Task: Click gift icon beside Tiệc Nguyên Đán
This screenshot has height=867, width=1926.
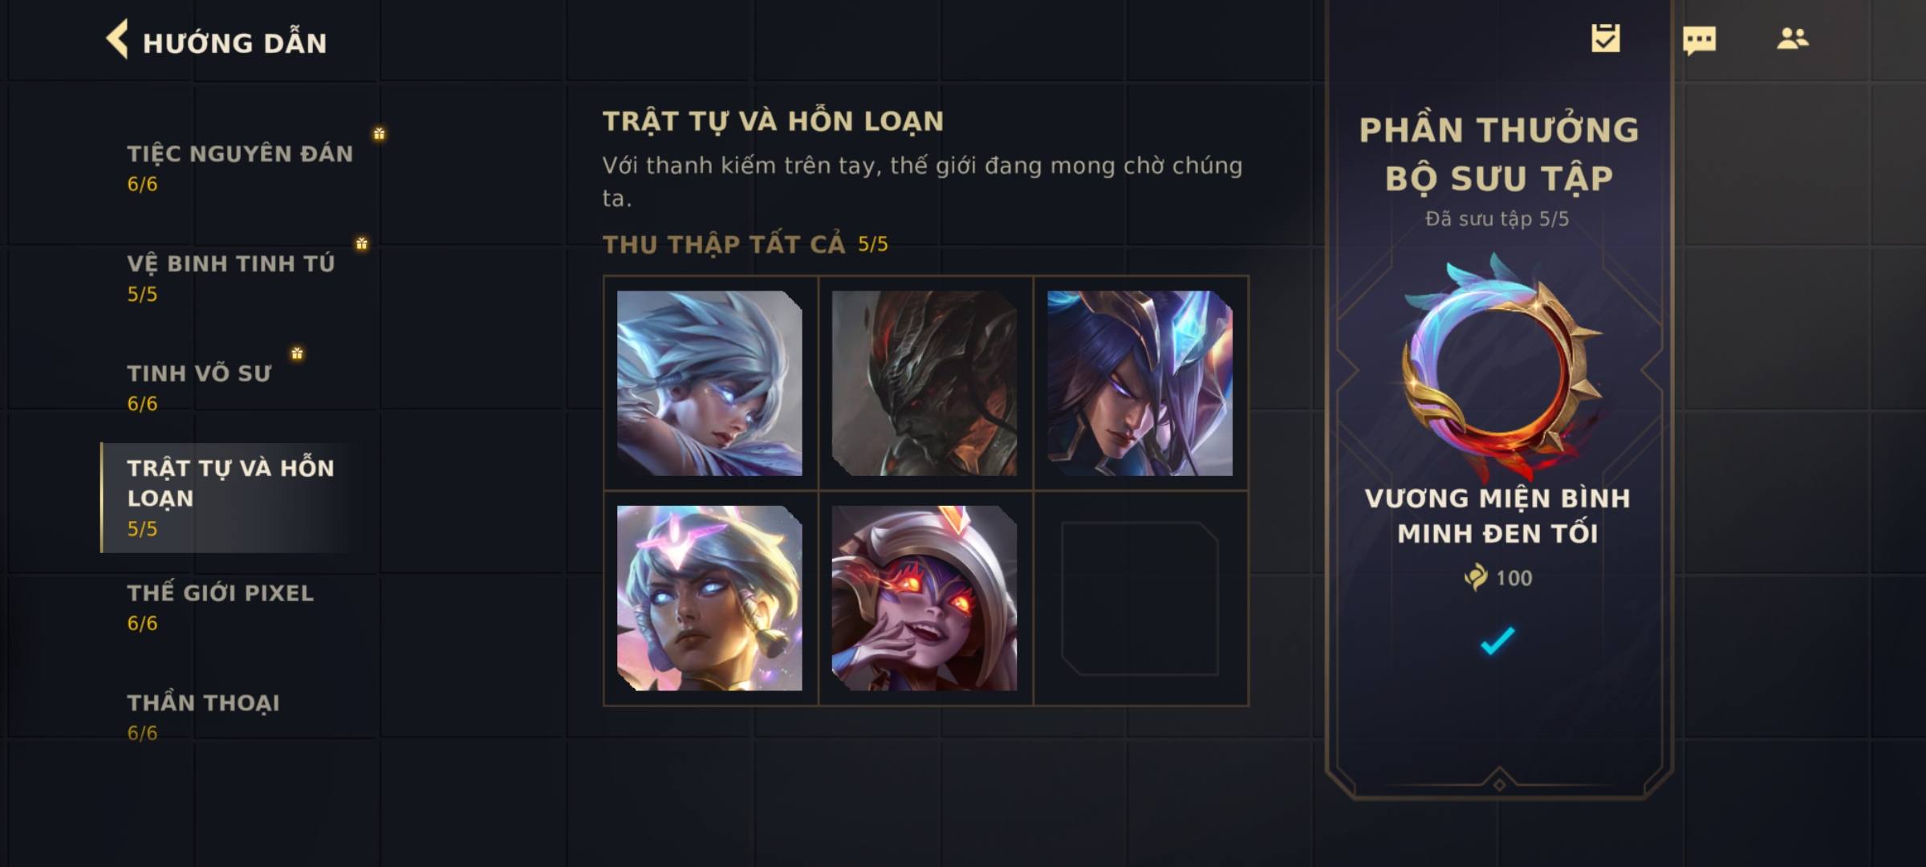Action: pos(379,133)
